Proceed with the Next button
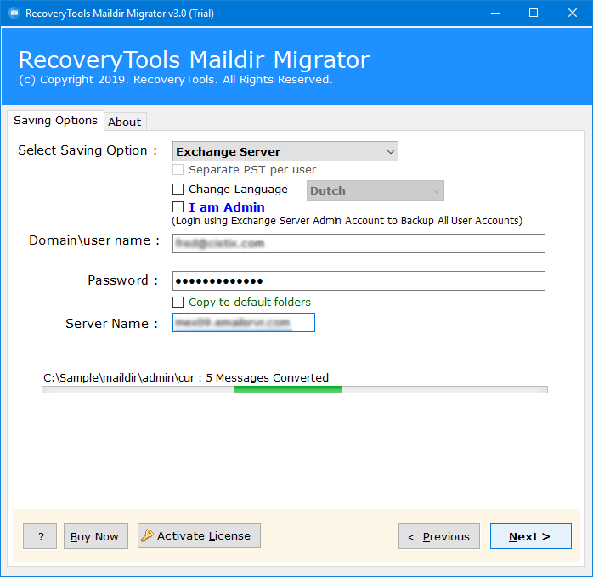The image size is (593, 577). [x=531, y=536]
